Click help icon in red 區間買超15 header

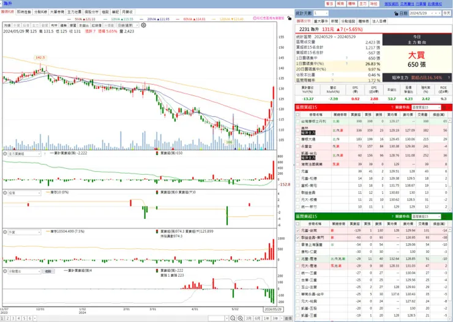(x=392, y=108)
